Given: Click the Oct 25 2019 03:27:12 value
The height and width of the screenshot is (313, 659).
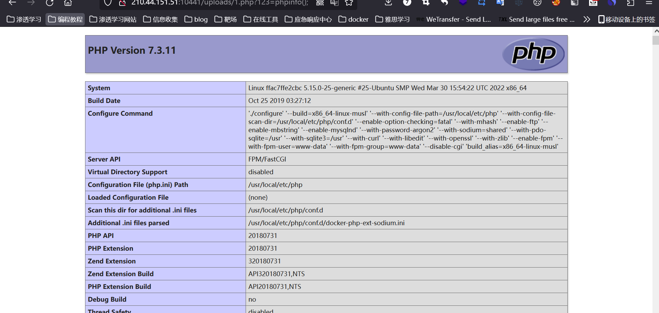Looking at the screenshot, I should pos(279,101).
